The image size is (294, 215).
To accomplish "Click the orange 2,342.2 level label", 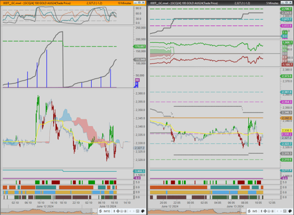I will [286, 118].
